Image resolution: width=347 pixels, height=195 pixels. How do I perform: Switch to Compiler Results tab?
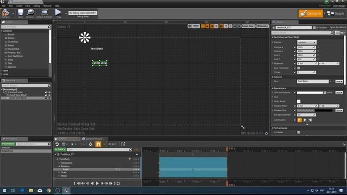pos(94,139)
